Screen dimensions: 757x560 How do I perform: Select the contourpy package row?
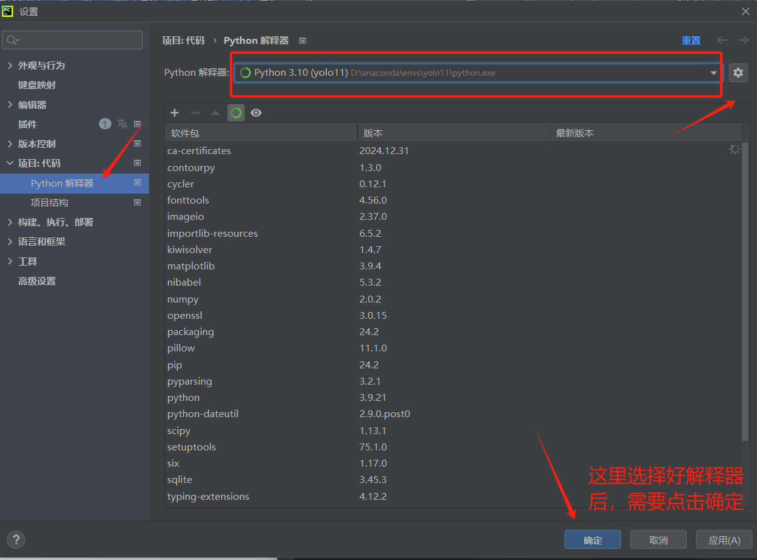pyautogui.click(x=453, y=167)
